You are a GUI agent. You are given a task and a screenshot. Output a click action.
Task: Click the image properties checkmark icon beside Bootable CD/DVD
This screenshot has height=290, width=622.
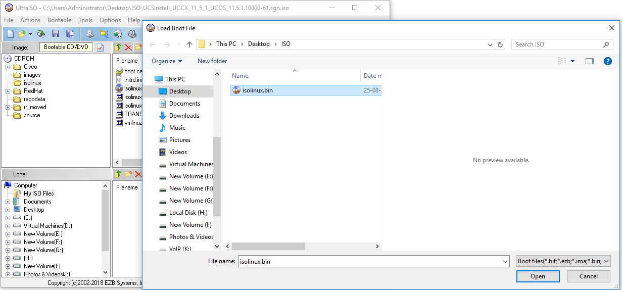coord(100,47)
